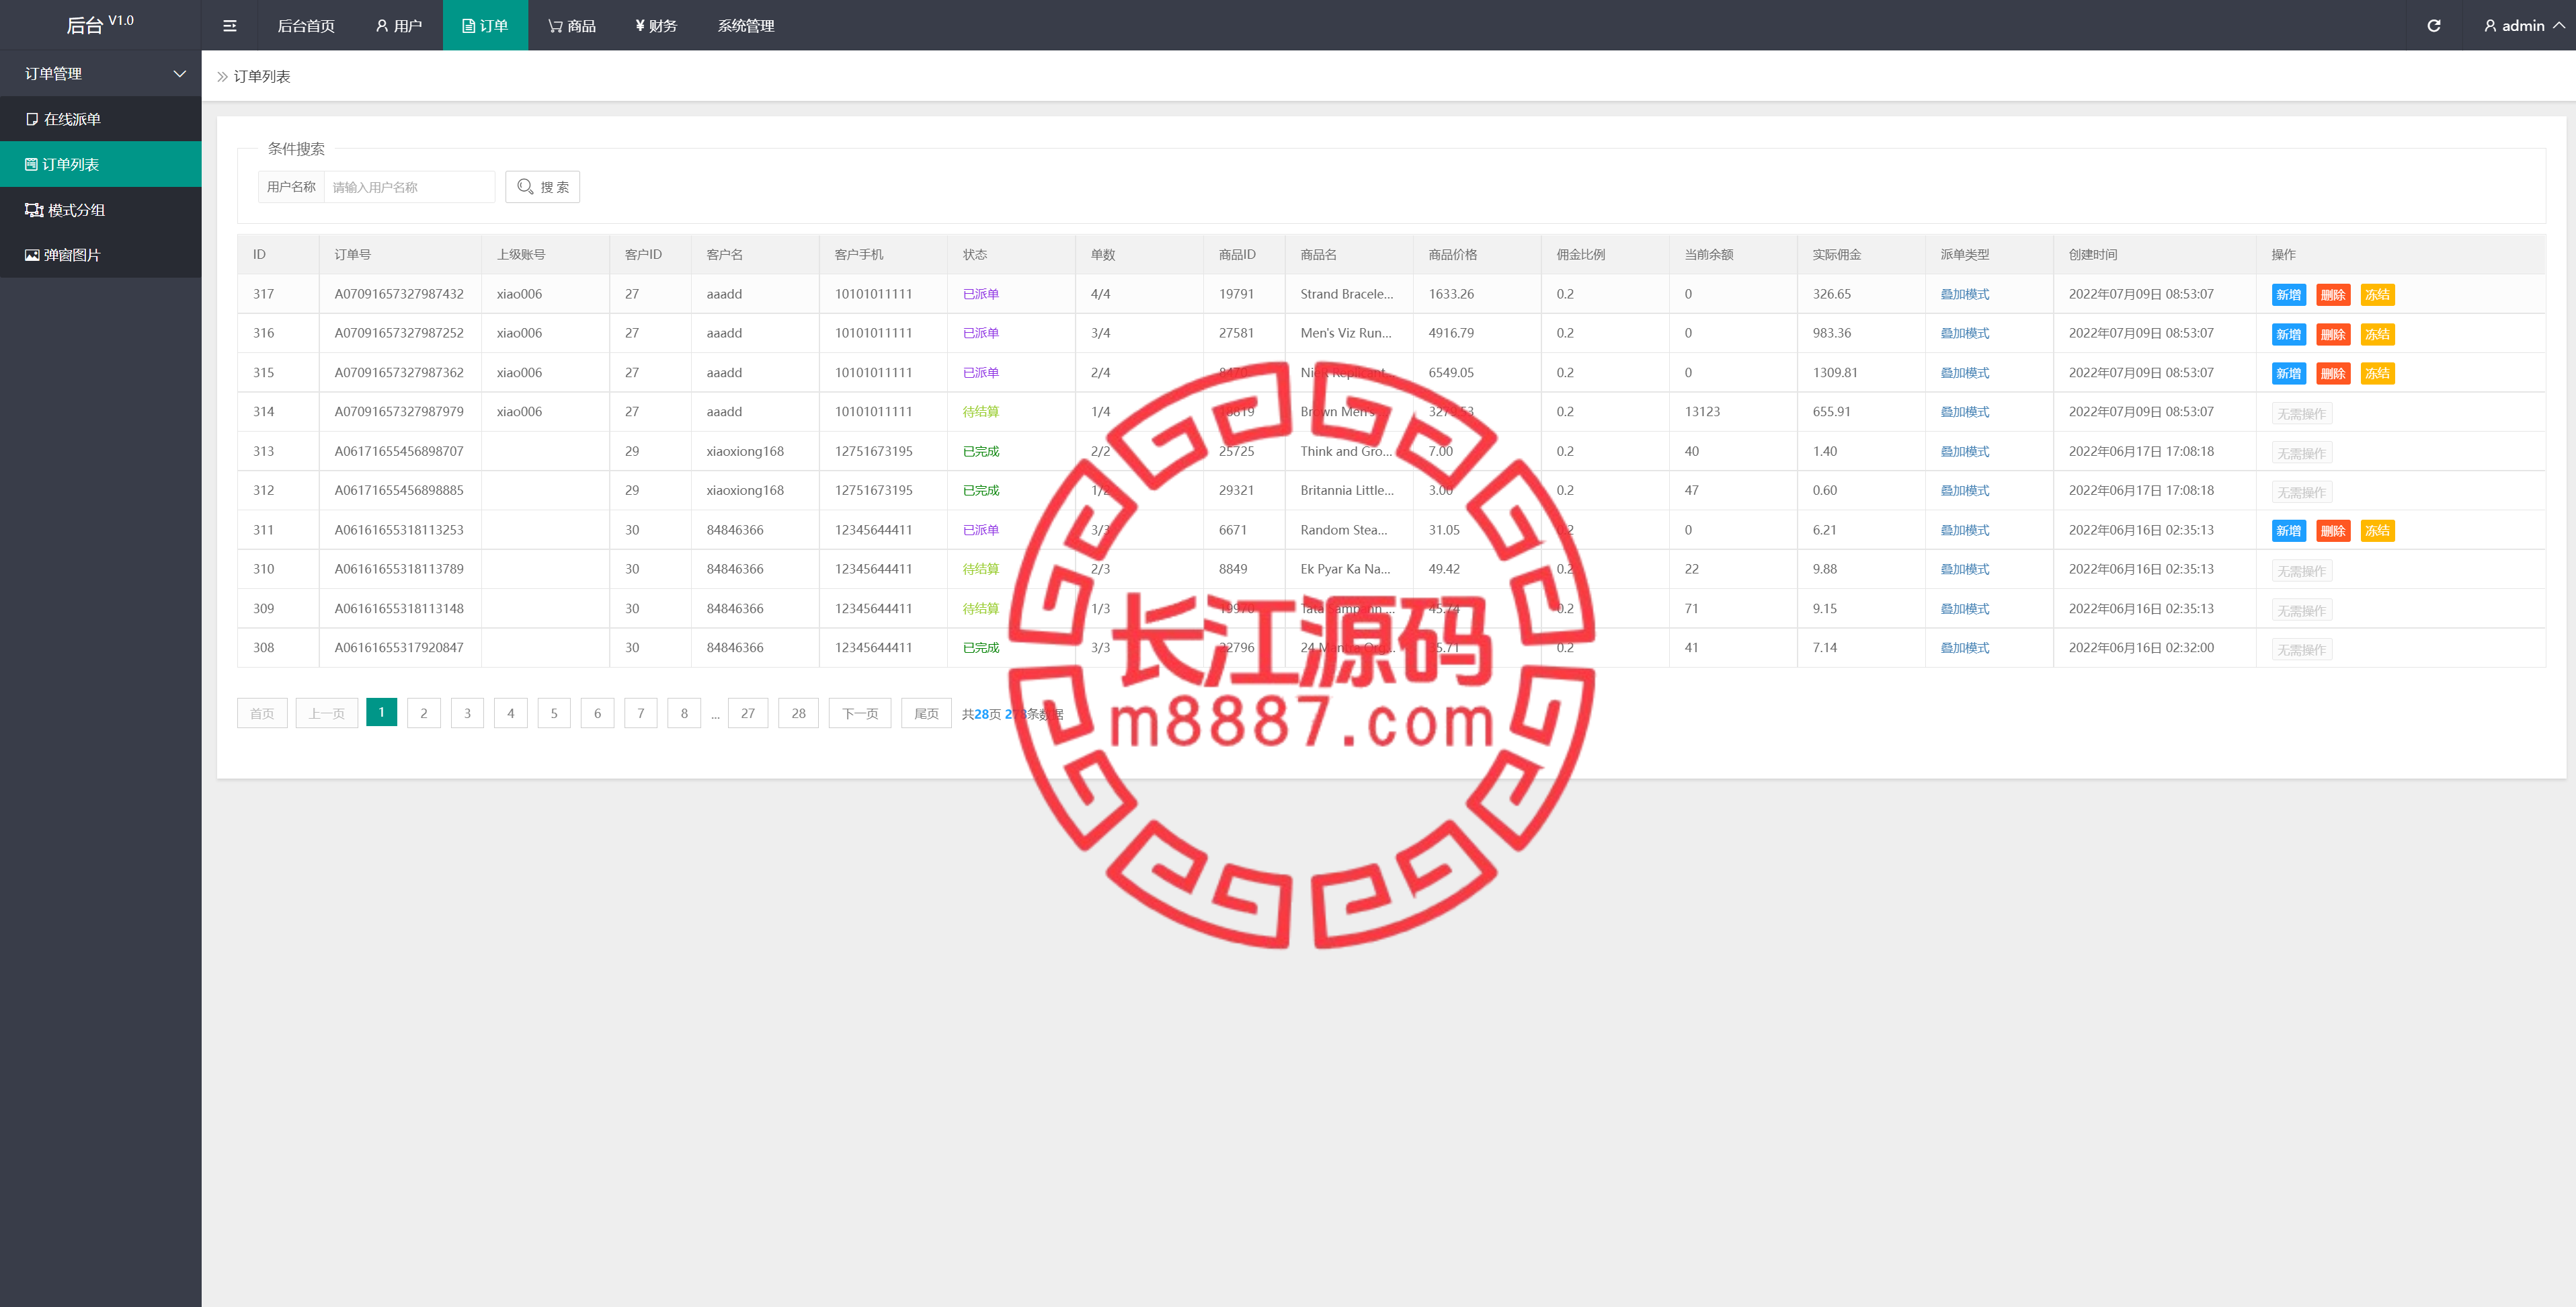2576x1307 pixels.
Task: Go to page 27
Action: point(748,713)
